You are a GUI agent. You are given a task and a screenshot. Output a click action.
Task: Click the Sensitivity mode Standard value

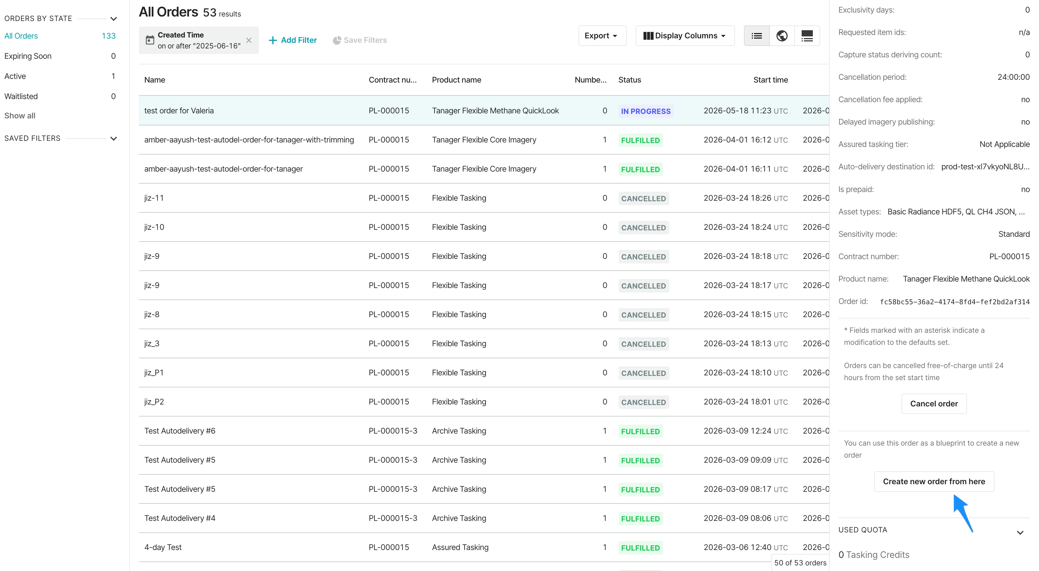[1014, 234]
